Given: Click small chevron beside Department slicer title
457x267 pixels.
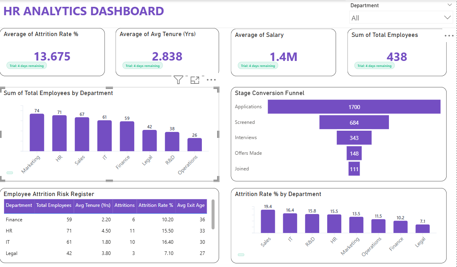Looking at the screenshot, I should pos(448,6).
